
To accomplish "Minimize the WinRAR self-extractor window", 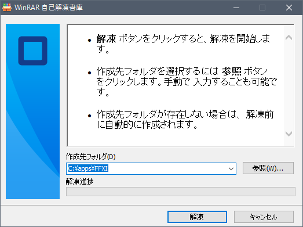I will click(236, 8).
